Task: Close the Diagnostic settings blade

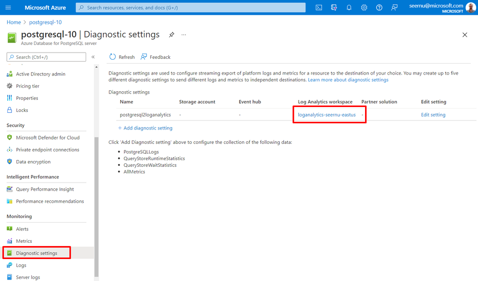Action: coord(465,35)
